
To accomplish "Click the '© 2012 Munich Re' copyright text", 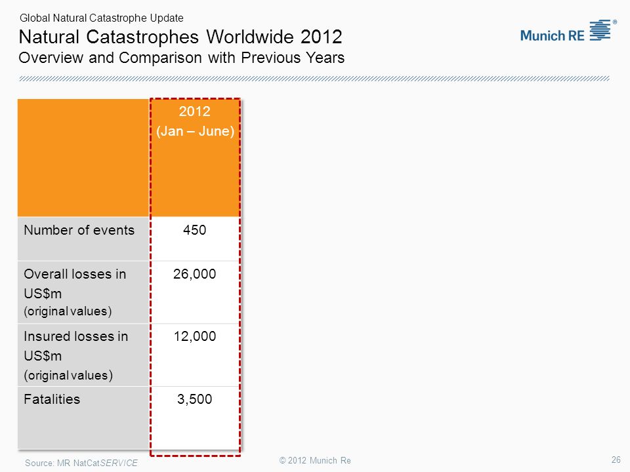I will point(315,460).
